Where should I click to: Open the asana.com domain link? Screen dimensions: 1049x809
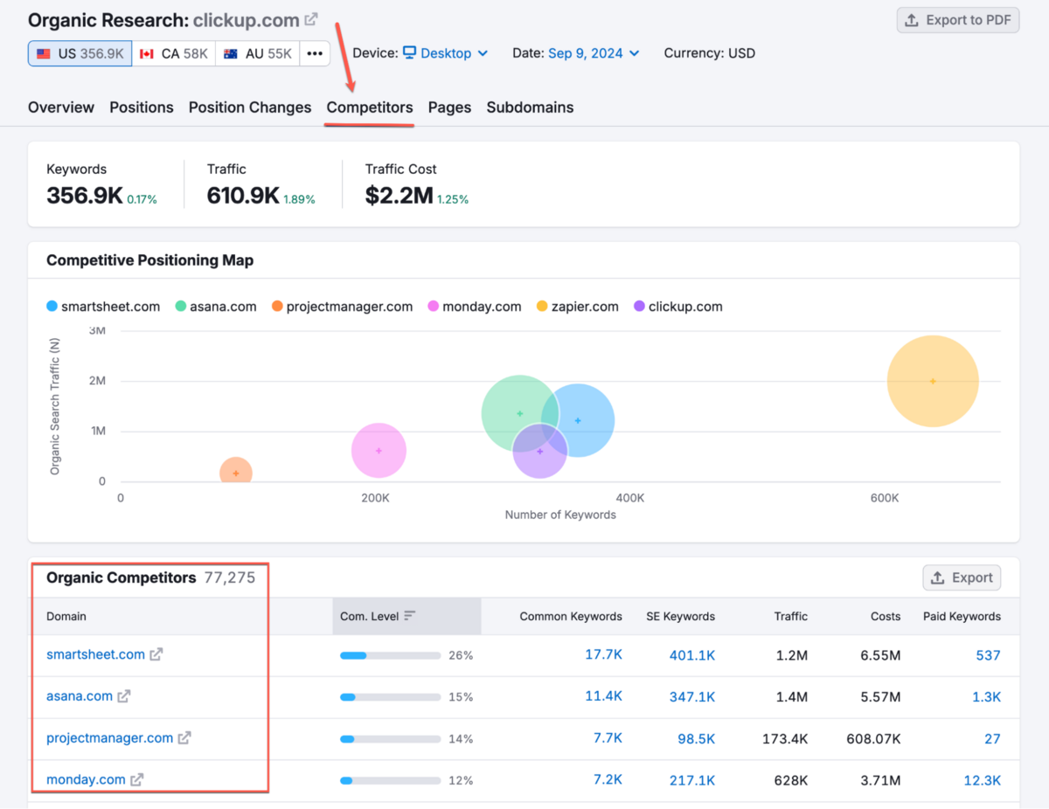(80, 696)
